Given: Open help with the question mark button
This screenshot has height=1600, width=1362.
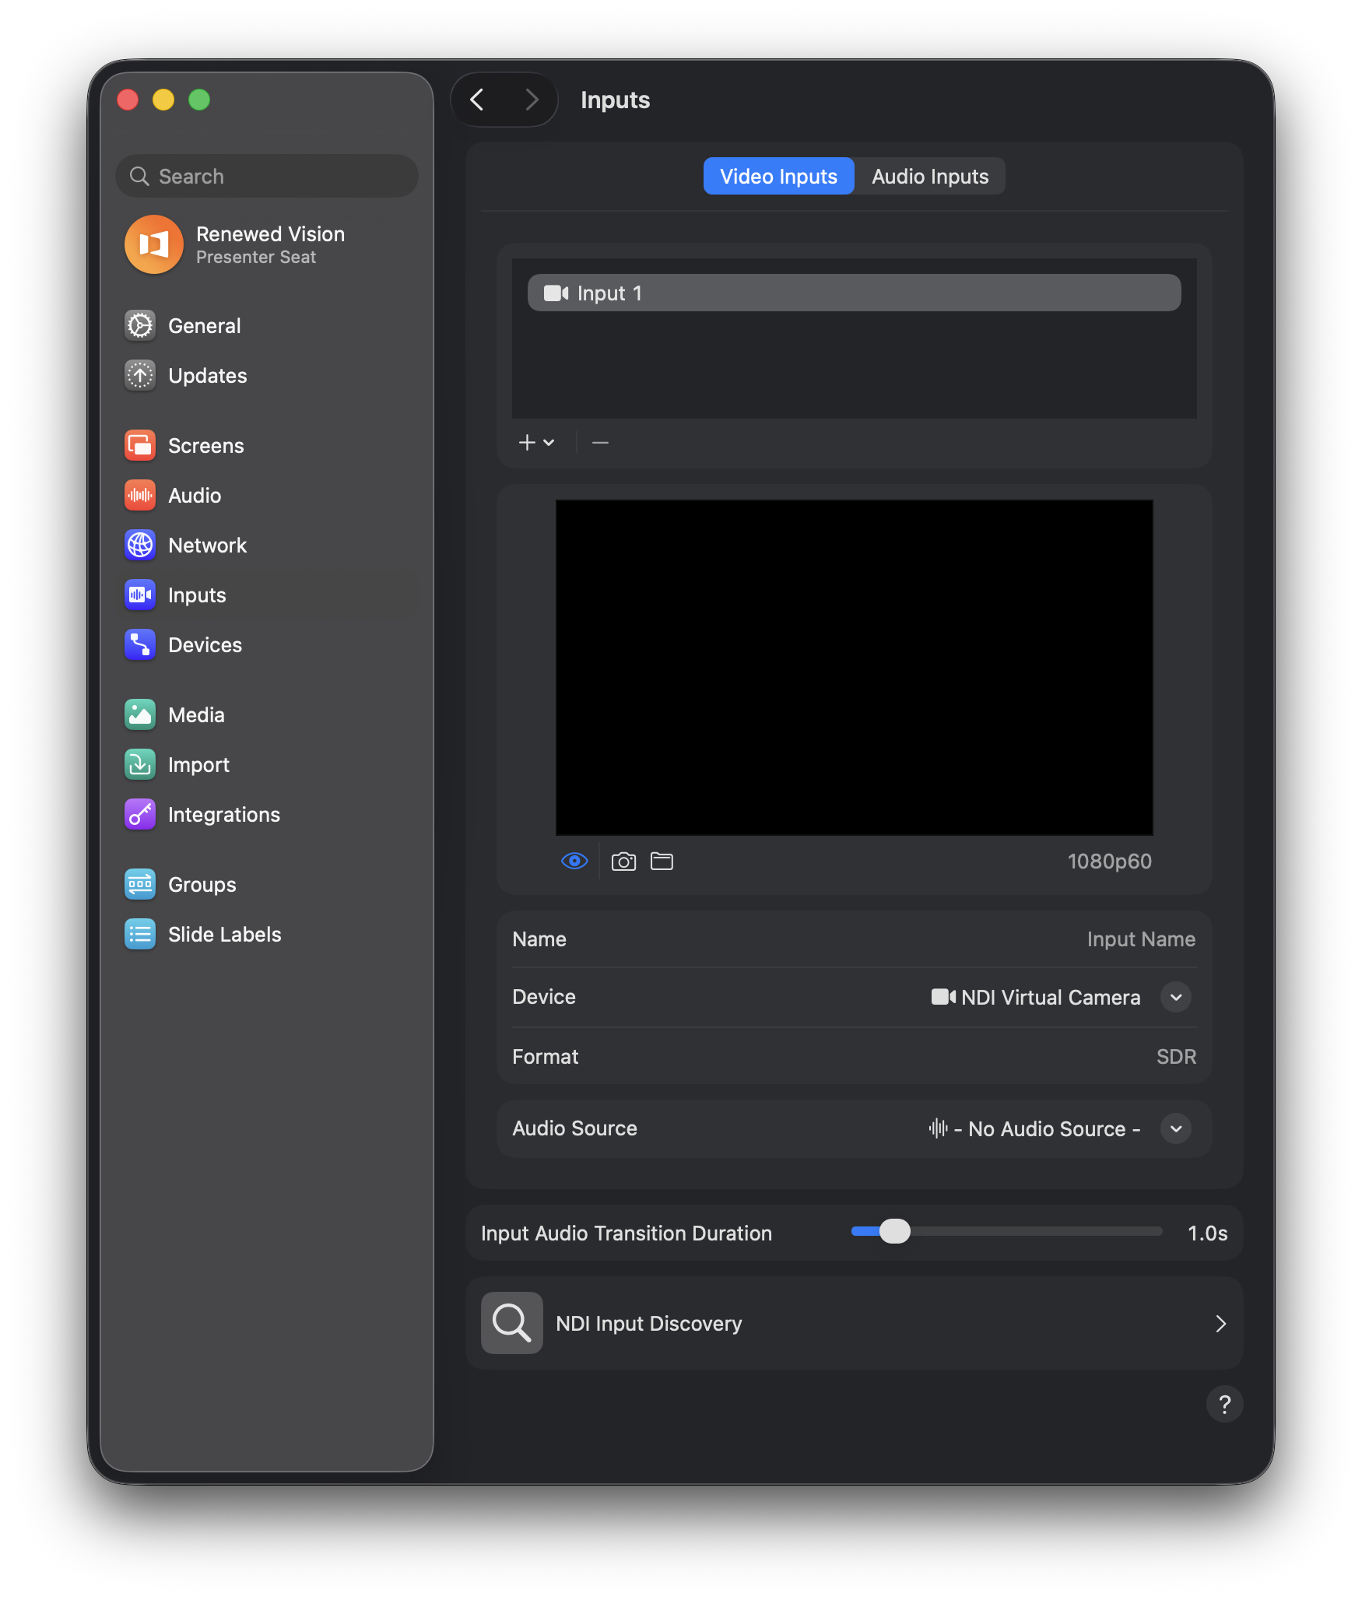Looking at the screenshot, I should point(1224,1404).
